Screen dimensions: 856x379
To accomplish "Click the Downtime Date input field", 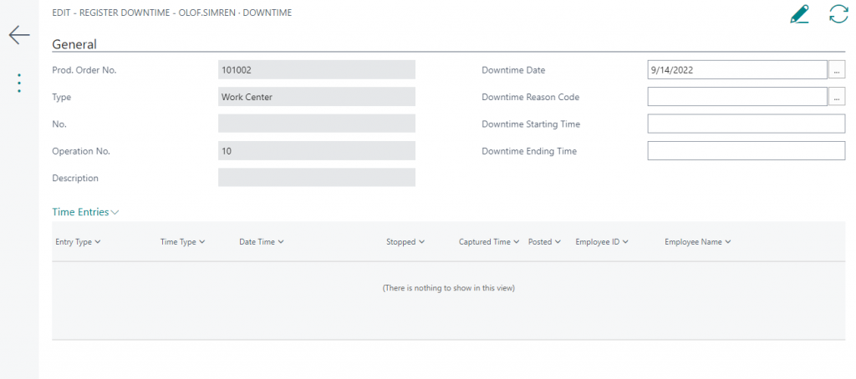I will [736, 71].
